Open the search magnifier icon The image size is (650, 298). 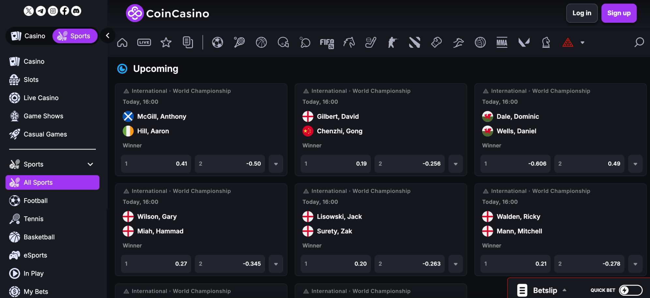click(x=639, y=43)
